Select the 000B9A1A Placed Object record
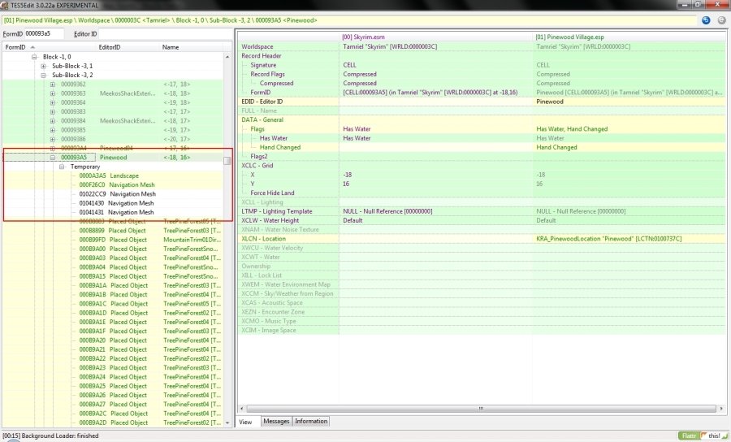The height and width of the screenshot is (442, 731). [112, 285]
